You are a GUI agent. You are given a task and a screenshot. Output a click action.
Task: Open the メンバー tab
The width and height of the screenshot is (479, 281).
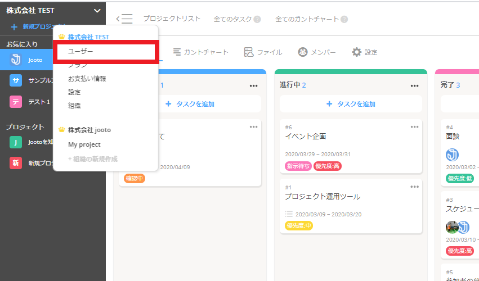pos(316,52)
